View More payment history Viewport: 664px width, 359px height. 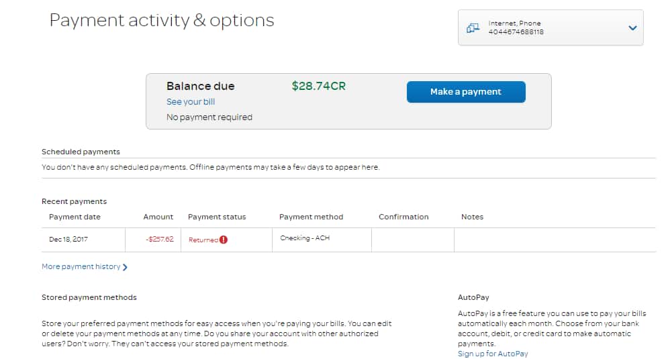81,266
